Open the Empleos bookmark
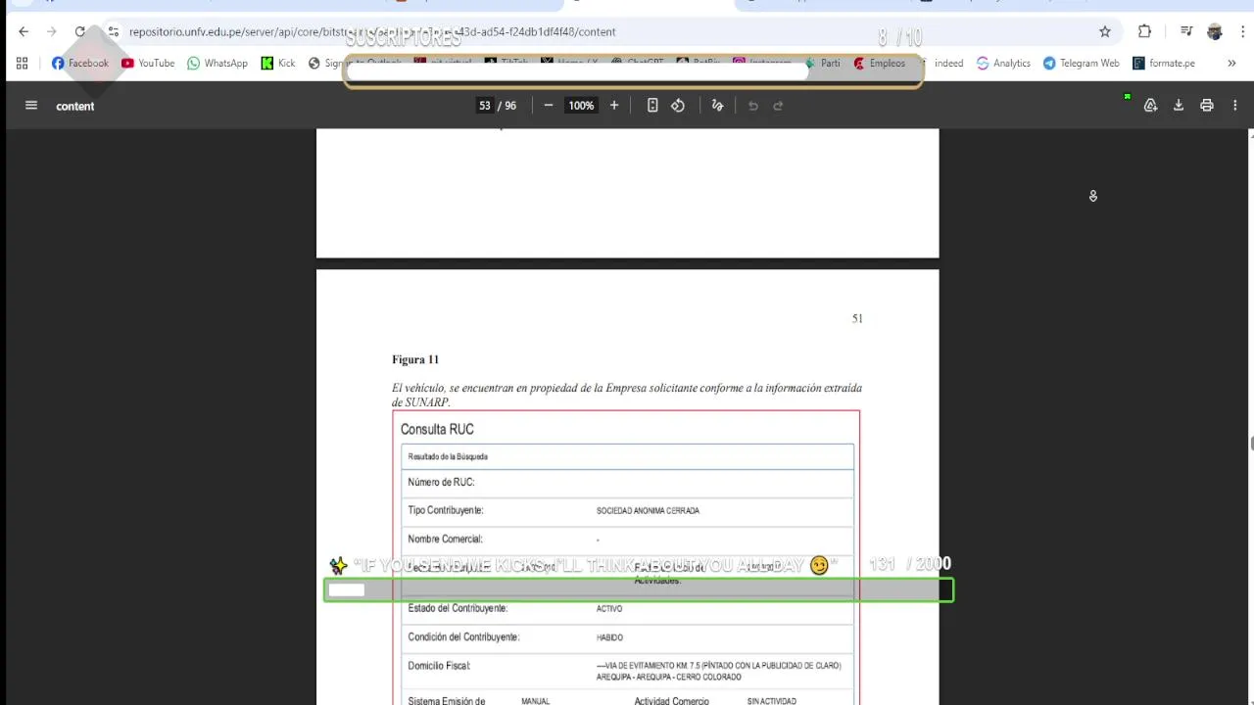Screen dimensions: 1254x705 pyautogui.click(x=879, y=63)
